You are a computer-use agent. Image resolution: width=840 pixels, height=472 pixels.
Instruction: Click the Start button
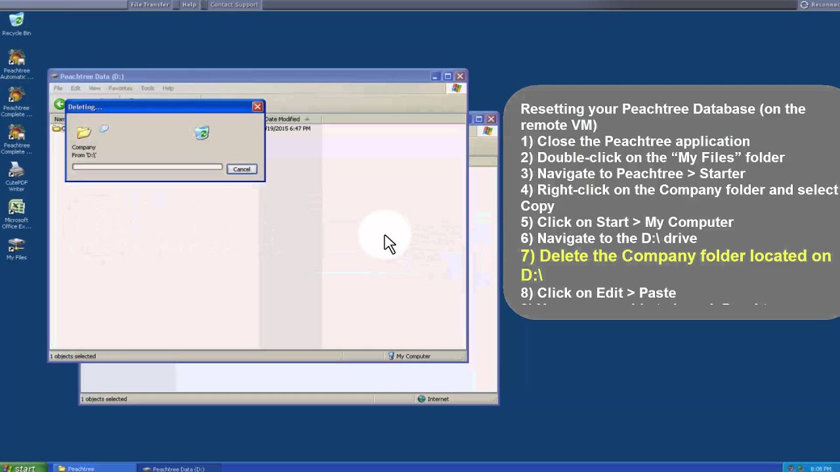click(x=22, y=468)
